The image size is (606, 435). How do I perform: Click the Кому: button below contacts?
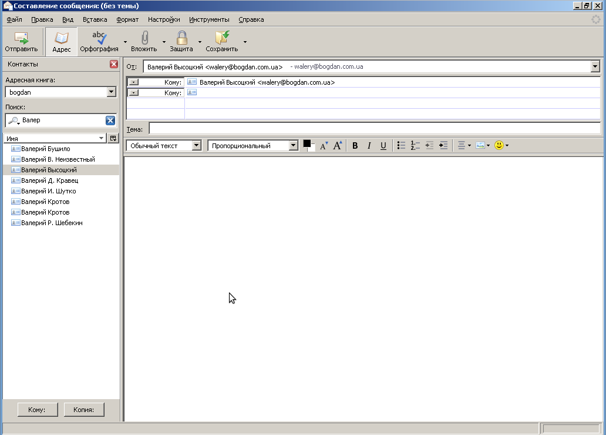click(37, 410)
